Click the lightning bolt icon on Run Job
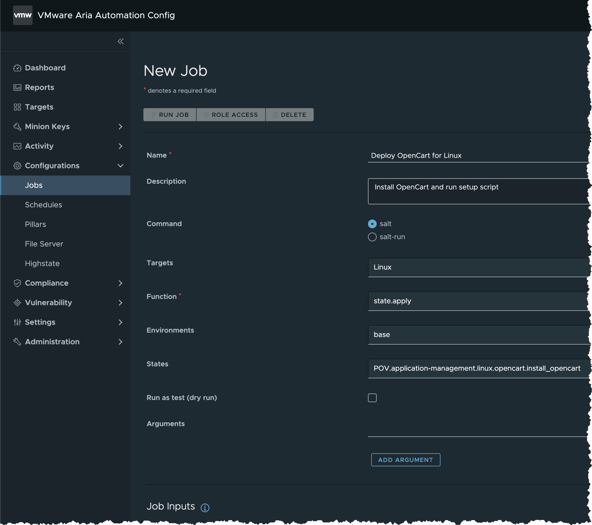 [x=153, y=115]
